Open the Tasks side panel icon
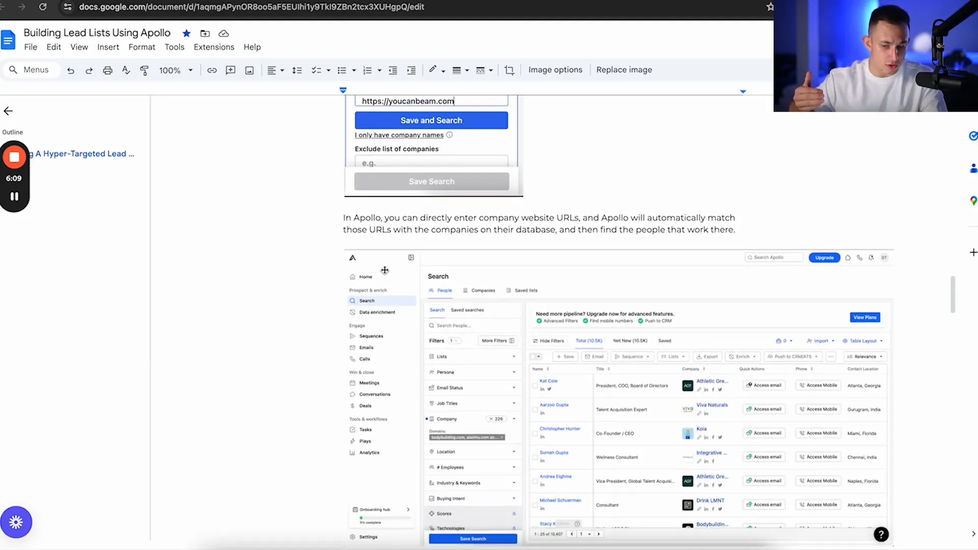Screen dimensions: 978x550 tap(973, 135)
